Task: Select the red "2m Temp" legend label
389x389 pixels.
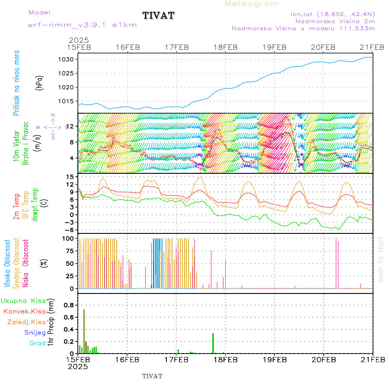Action: 16,207
